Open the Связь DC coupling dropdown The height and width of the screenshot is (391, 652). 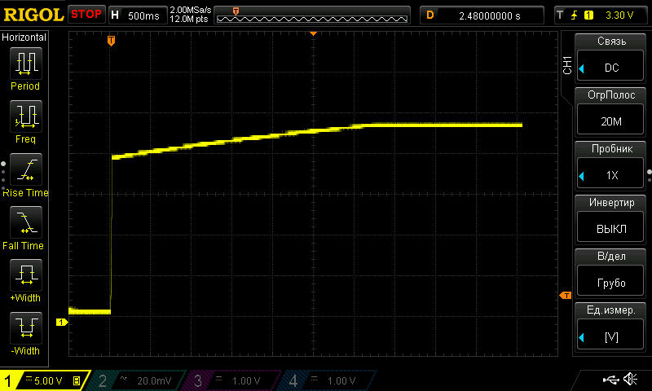click(611, 59)
